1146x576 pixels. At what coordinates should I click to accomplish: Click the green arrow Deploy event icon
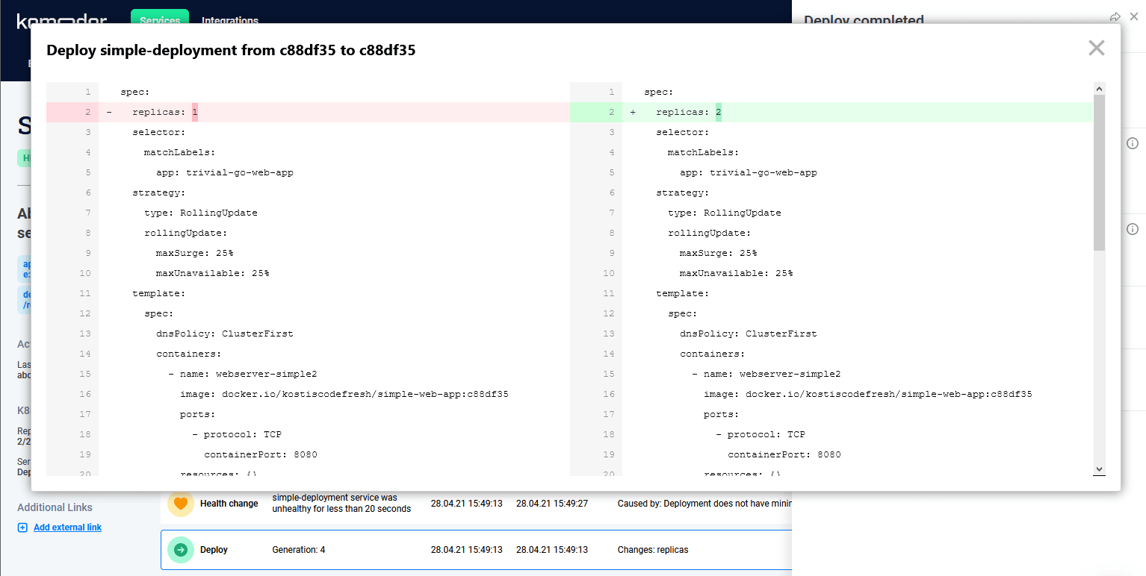(x=180, y=550)
